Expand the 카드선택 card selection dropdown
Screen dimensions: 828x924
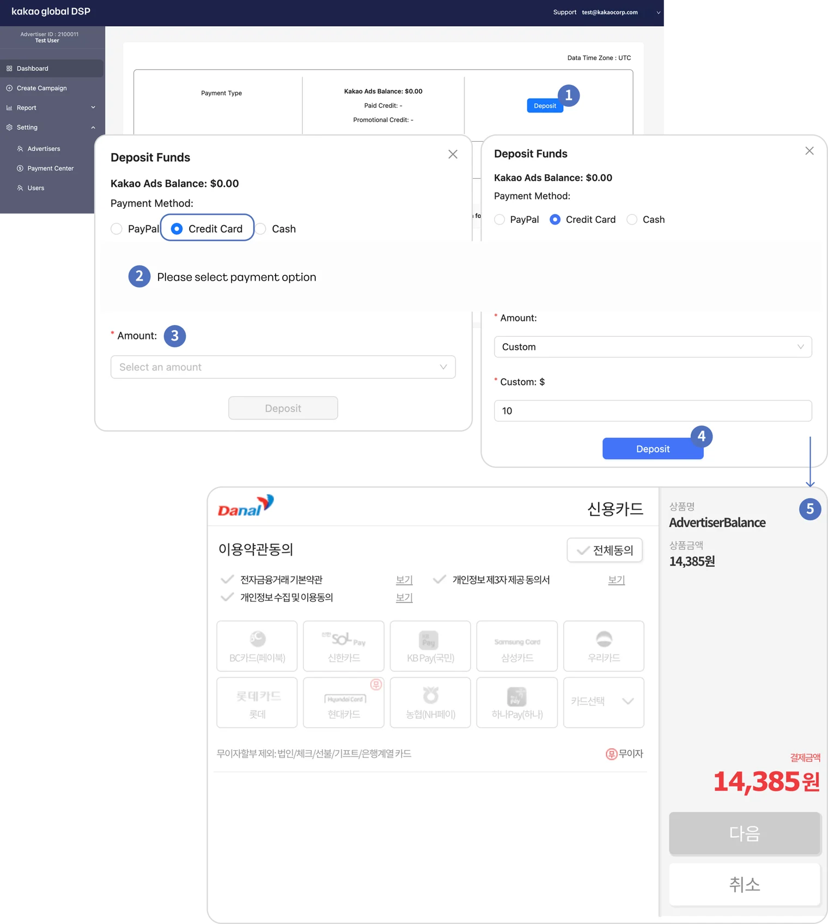point(604,702)
